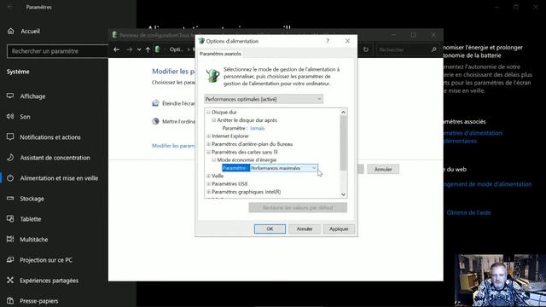Image resolution: width=546 pixels, height=307 pixels.
Task: Click back arrow in Settings title bar
Action: click(10, 7)
